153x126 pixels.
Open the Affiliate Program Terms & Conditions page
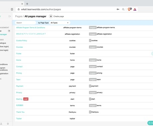coord(31,28)
